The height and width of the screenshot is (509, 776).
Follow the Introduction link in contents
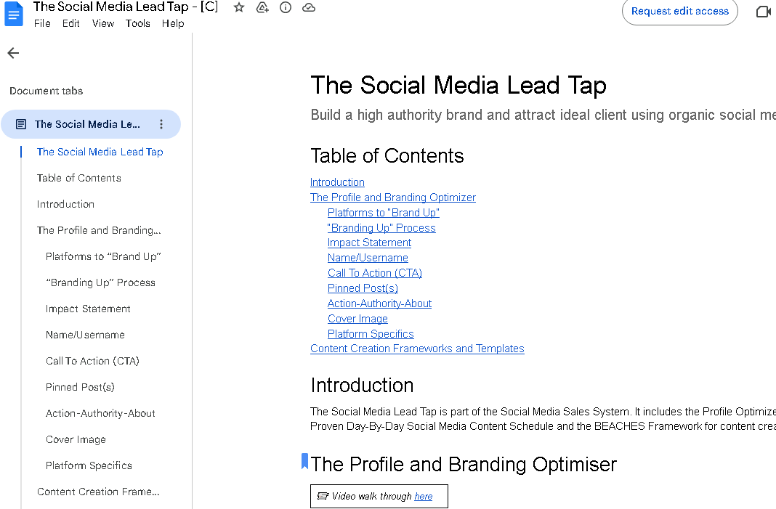338,182
